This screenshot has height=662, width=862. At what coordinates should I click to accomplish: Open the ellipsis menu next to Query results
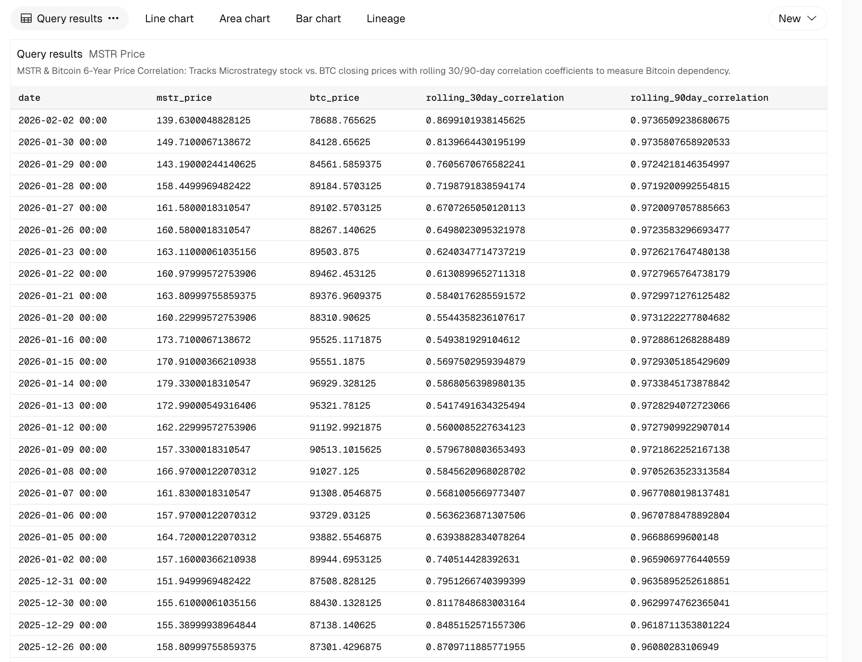point(114,19)
